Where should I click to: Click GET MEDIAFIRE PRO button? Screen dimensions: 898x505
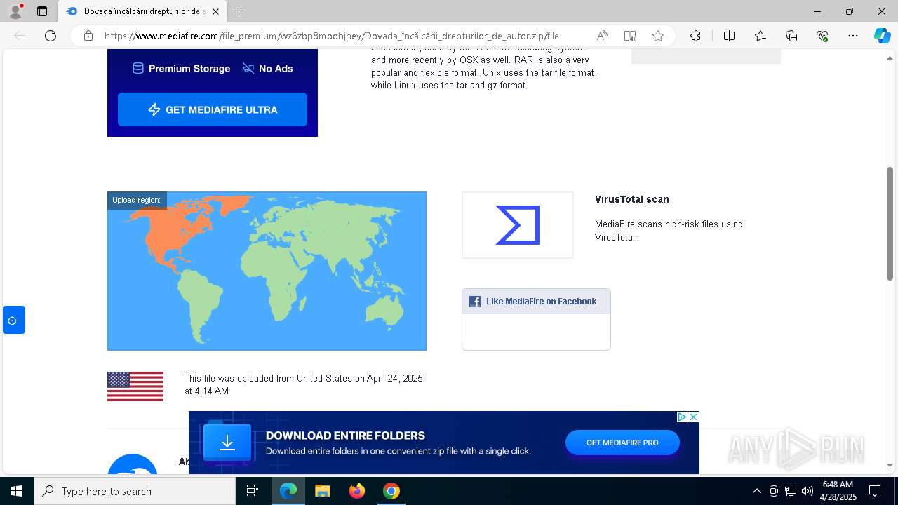click(x=622, y=443)
